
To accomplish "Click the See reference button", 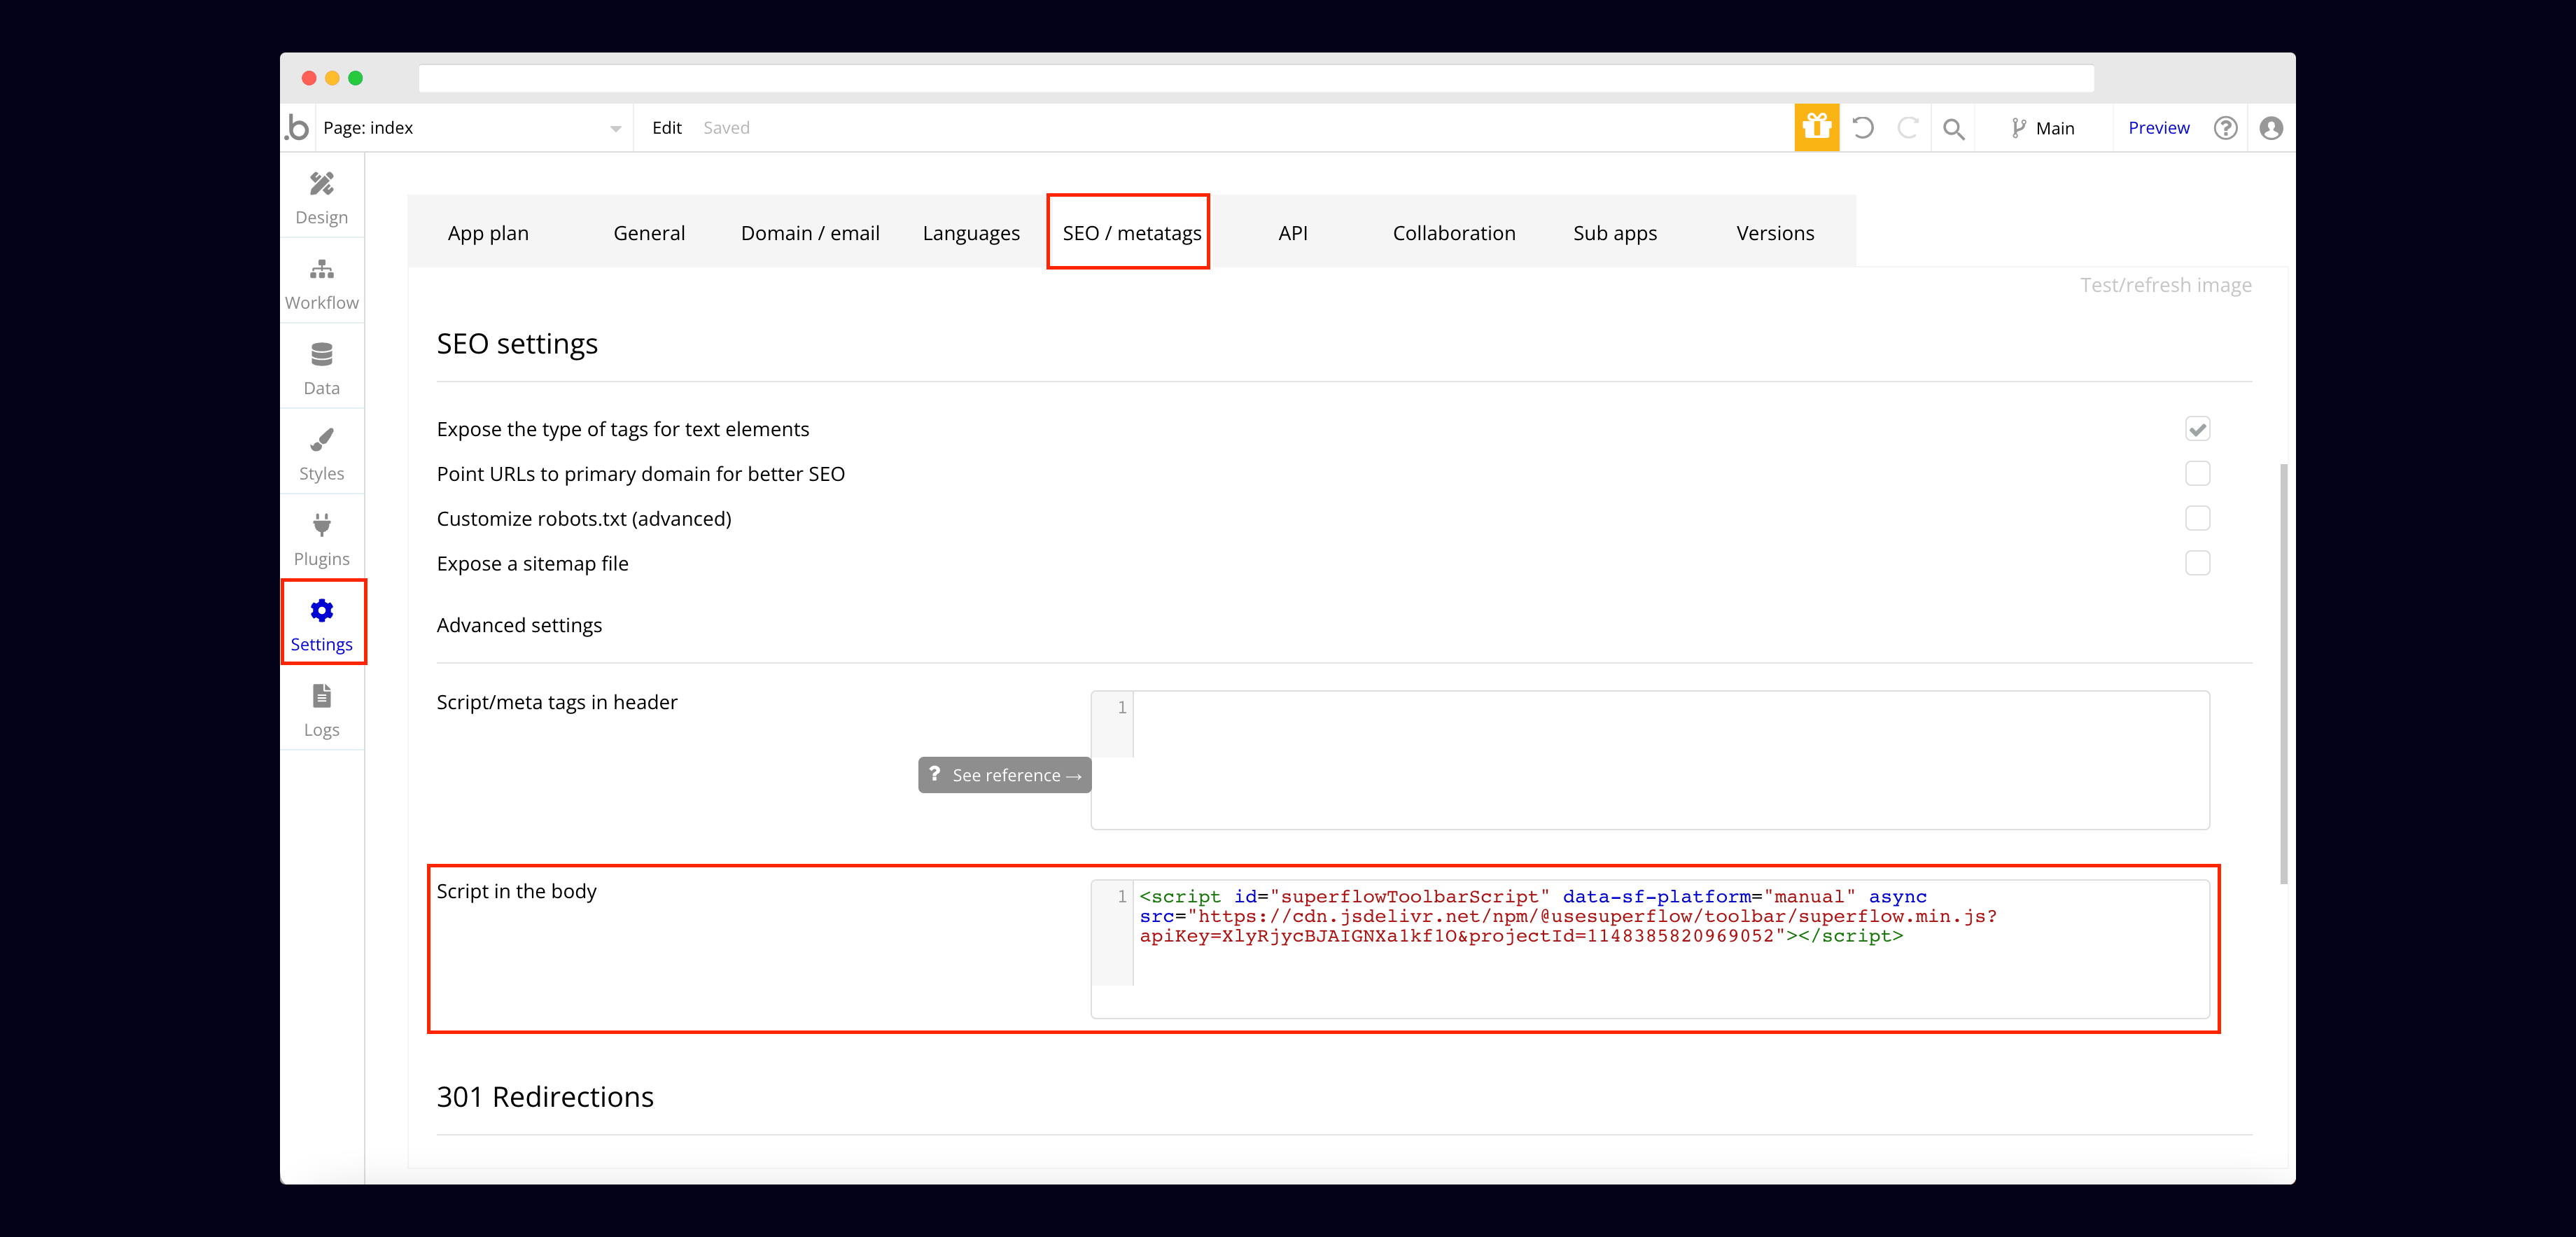I will point(1004,775).
